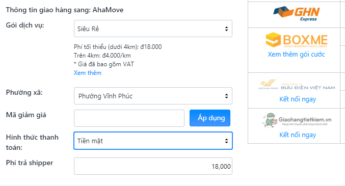The image size is (345, 186).
Task: Open Xem thêm link under pricing details
Action: [x=87, y=73]
